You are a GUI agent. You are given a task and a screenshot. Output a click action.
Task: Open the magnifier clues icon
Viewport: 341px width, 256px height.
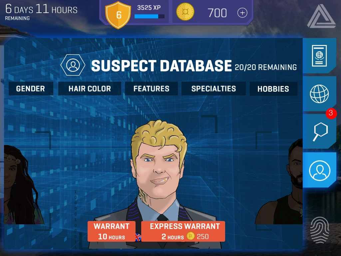pyautogui.click(x=320, y=131)
